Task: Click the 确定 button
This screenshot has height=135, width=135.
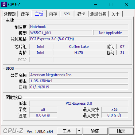Action: click(x=121, y=131)
